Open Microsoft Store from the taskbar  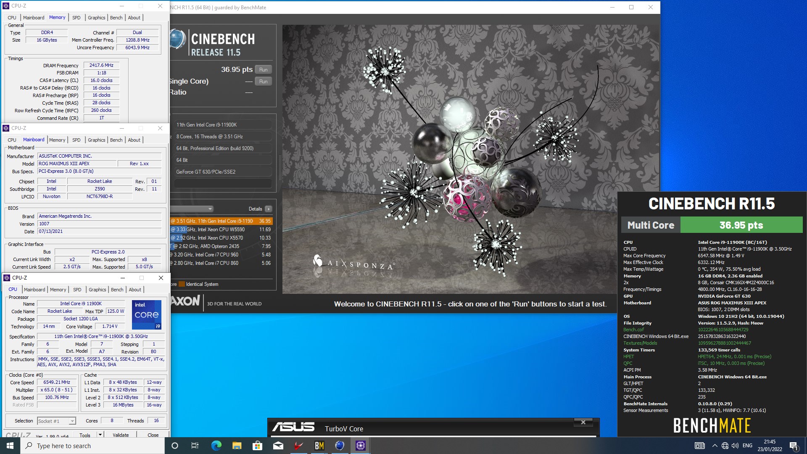tap(257, 446)
